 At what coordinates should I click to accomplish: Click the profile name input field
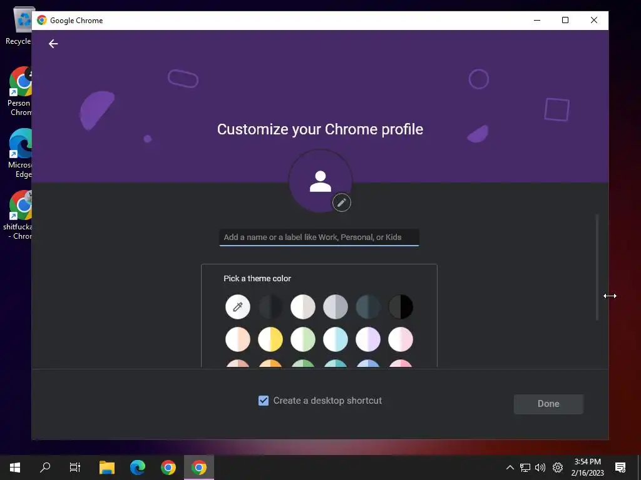319,237
